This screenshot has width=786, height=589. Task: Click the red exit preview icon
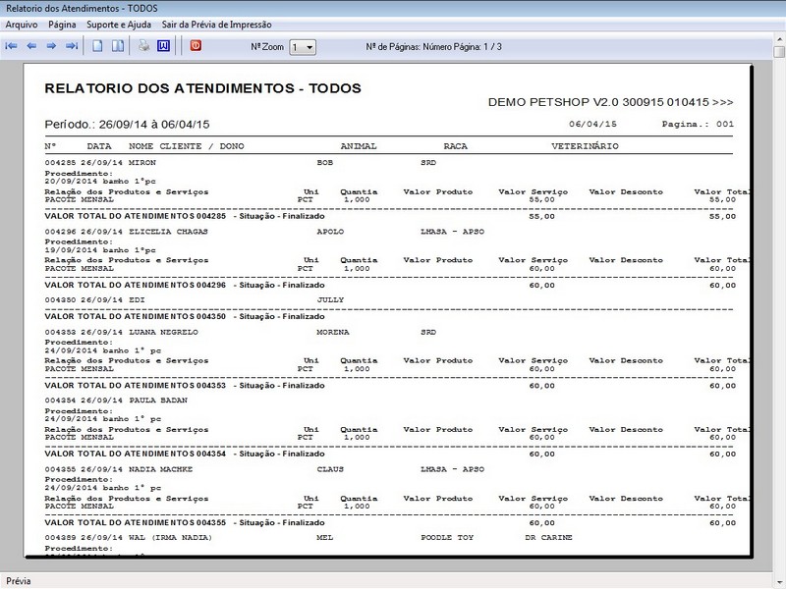pyautogui.click(x=196, y=45)
